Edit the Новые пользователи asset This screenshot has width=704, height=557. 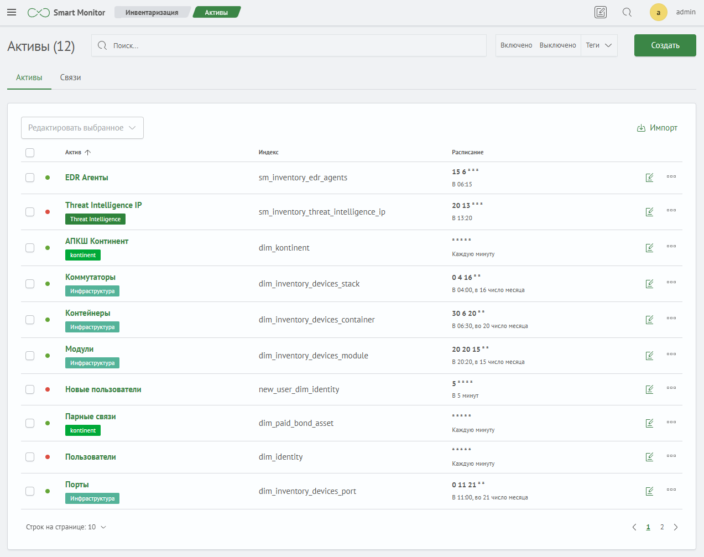650,389
